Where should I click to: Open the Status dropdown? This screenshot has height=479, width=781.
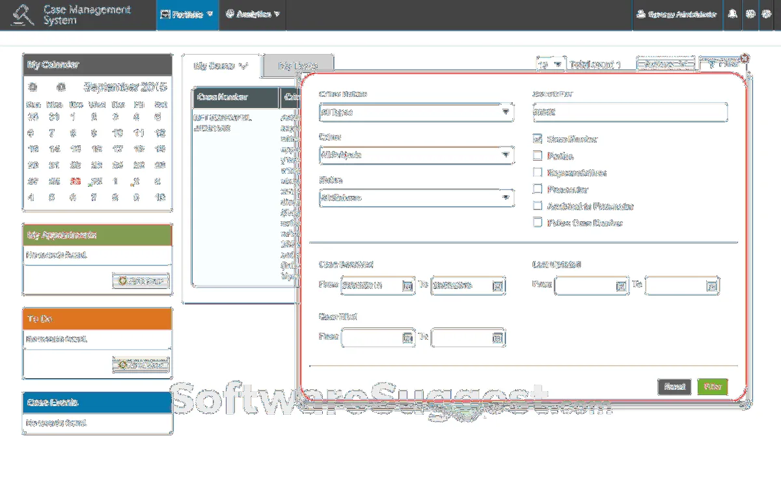(x=417, y=198)
